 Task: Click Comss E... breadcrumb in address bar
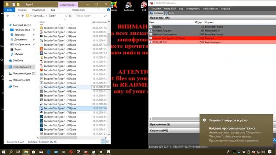pyautogui.click(x=39, y=15)
